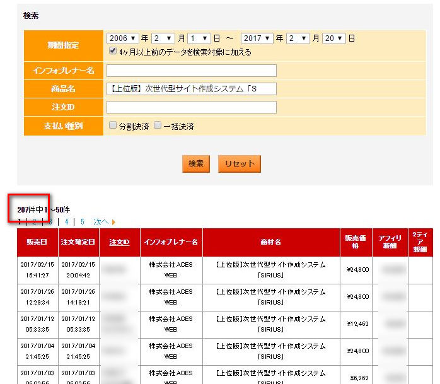Viewport: 440px width, 384px height.
Task: Click the リセット button
Action: click(240, 164)
